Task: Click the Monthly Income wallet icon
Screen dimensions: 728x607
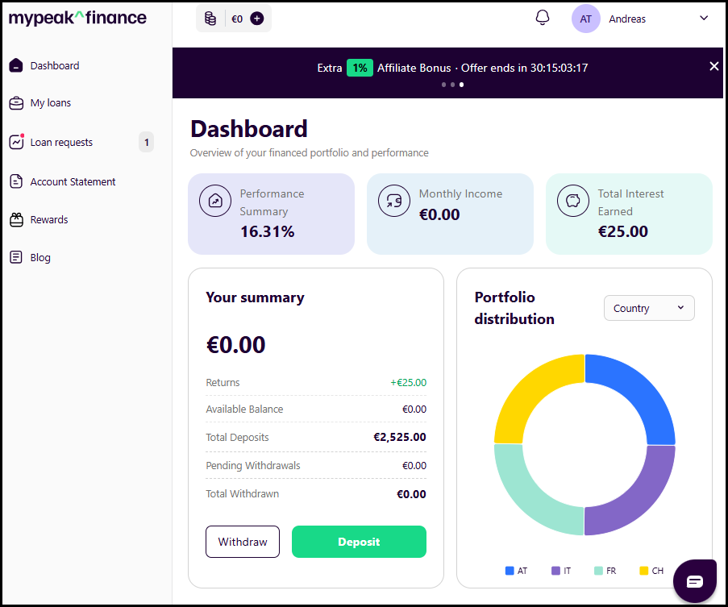Action: (x=393, y=201)
